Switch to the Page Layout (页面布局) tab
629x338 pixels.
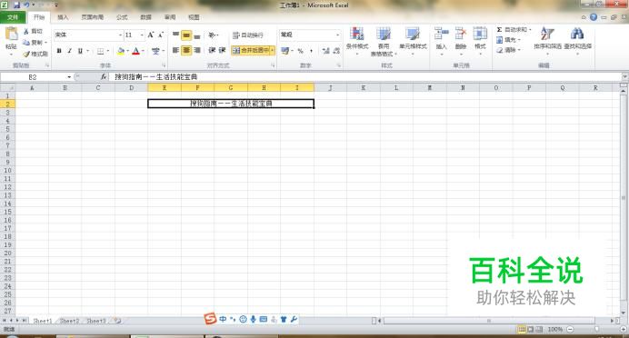point(93,17)
